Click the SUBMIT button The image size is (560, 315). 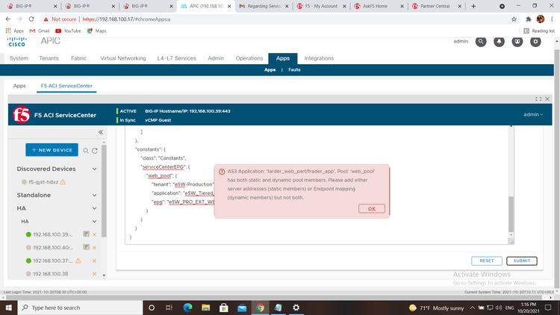[x=521, y=261]
